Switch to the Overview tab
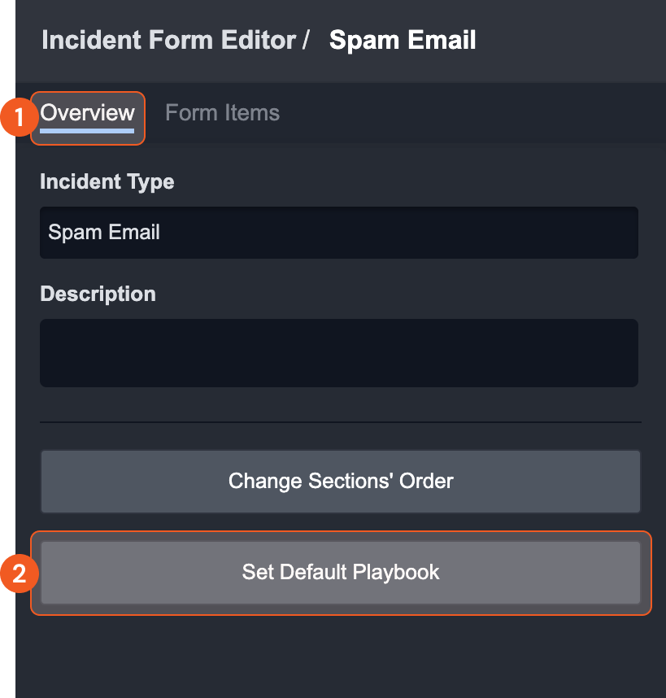The height and width of the screenshot is (698, 666). pos(87,113)
